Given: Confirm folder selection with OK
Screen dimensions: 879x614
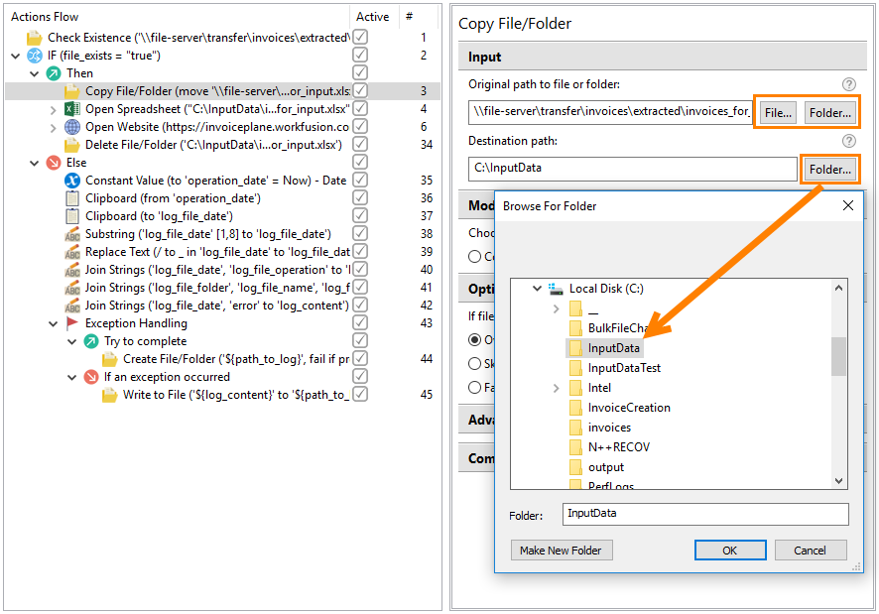Looking at the screenshot, I should point(730,551).
